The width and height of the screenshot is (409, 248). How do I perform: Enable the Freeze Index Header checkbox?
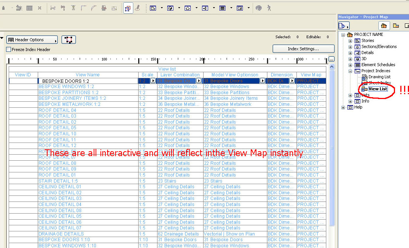tap(8, 48)
